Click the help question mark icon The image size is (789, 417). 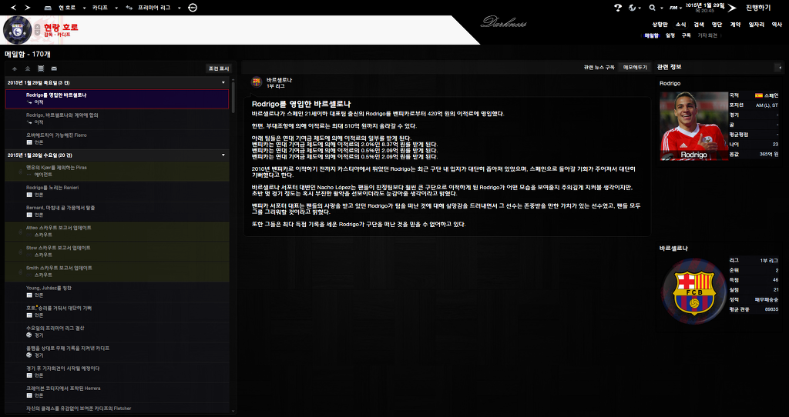coord(618,8)
